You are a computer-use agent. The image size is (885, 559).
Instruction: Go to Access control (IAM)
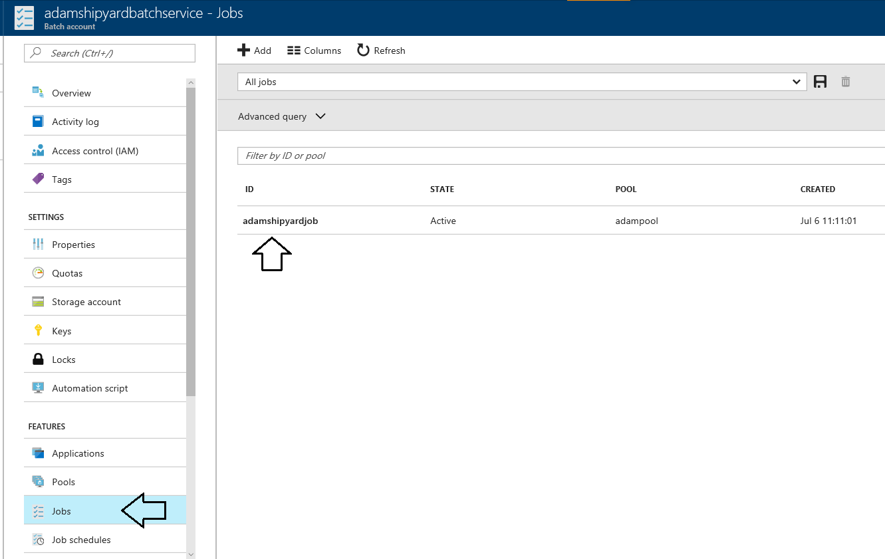[105, 151]
